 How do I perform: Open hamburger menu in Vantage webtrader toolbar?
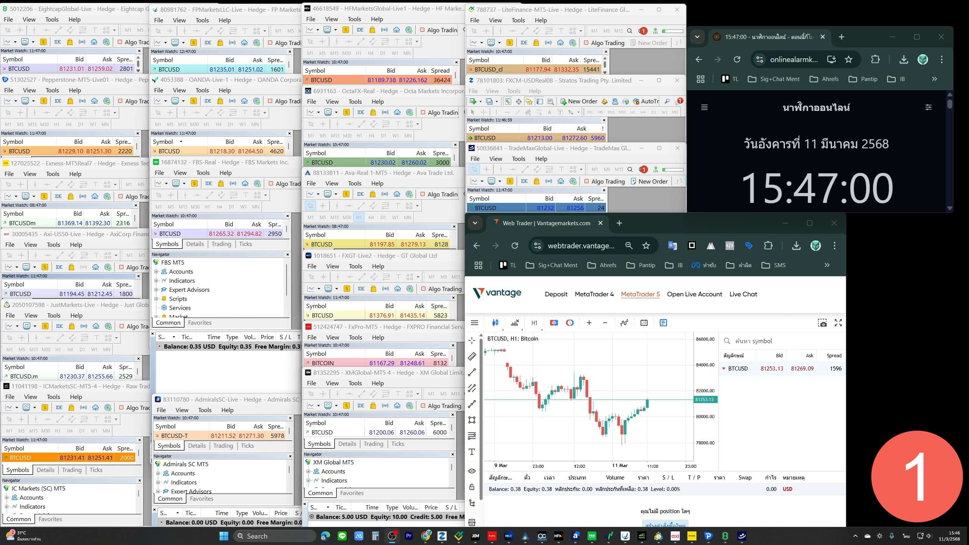point(474,323)
